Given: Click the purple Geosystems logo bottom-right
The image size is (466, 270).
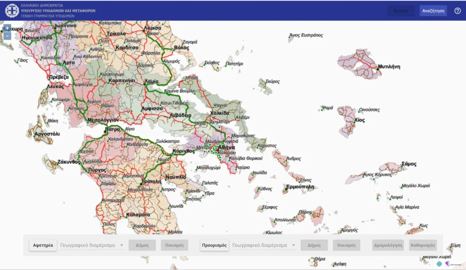Looking at the screenshot, I should click(448, 264).
